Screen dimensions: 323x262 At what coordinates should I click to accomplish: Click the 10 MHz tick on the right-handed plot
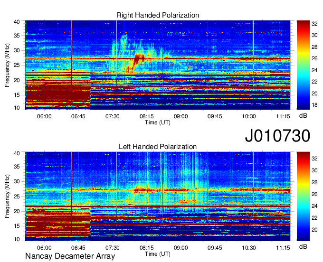(x=17, y=108)
